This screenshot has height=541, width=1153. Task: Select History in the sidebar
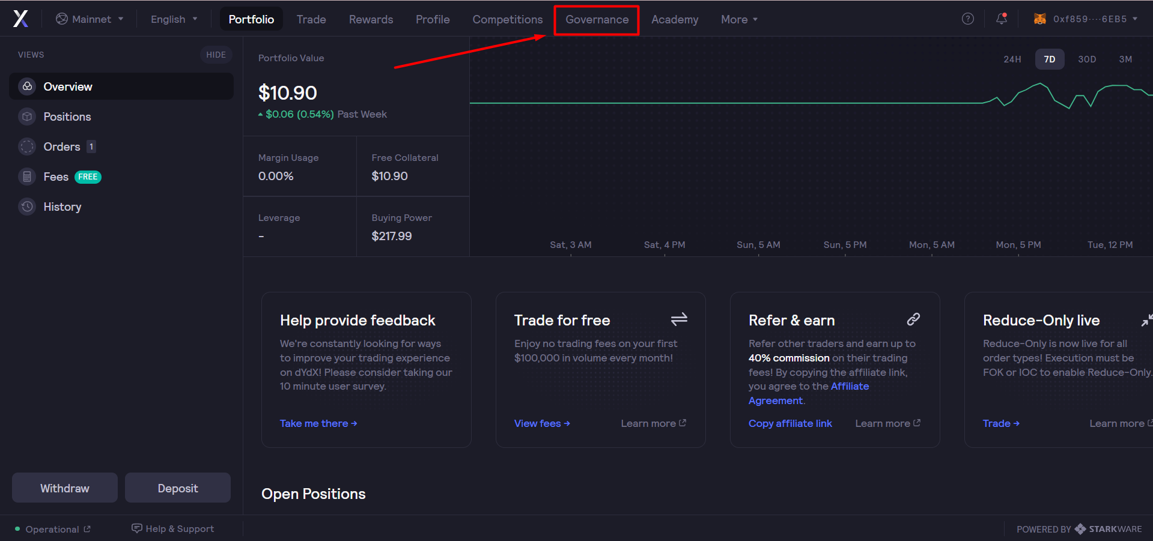click(121, 207)
